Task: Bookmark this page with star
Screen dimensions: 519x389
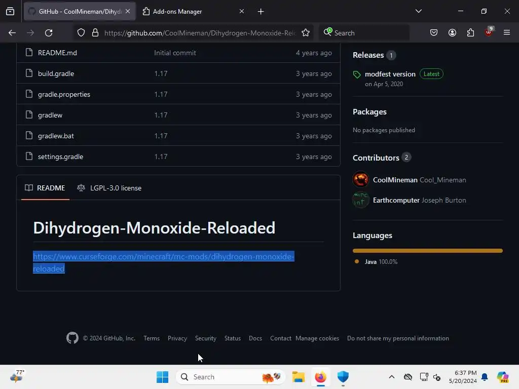Action: click(x=306, y=33)
